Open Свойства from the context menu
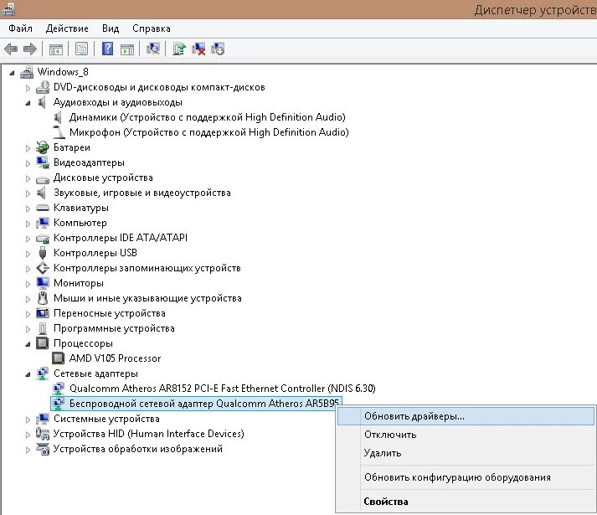 [466, 502]
